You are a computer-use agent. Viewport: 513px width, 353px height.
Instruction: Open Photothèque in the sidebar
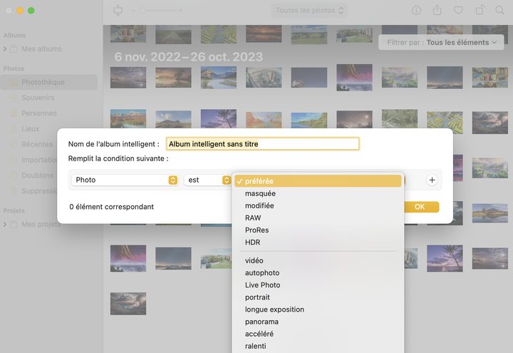coord(43,82)
